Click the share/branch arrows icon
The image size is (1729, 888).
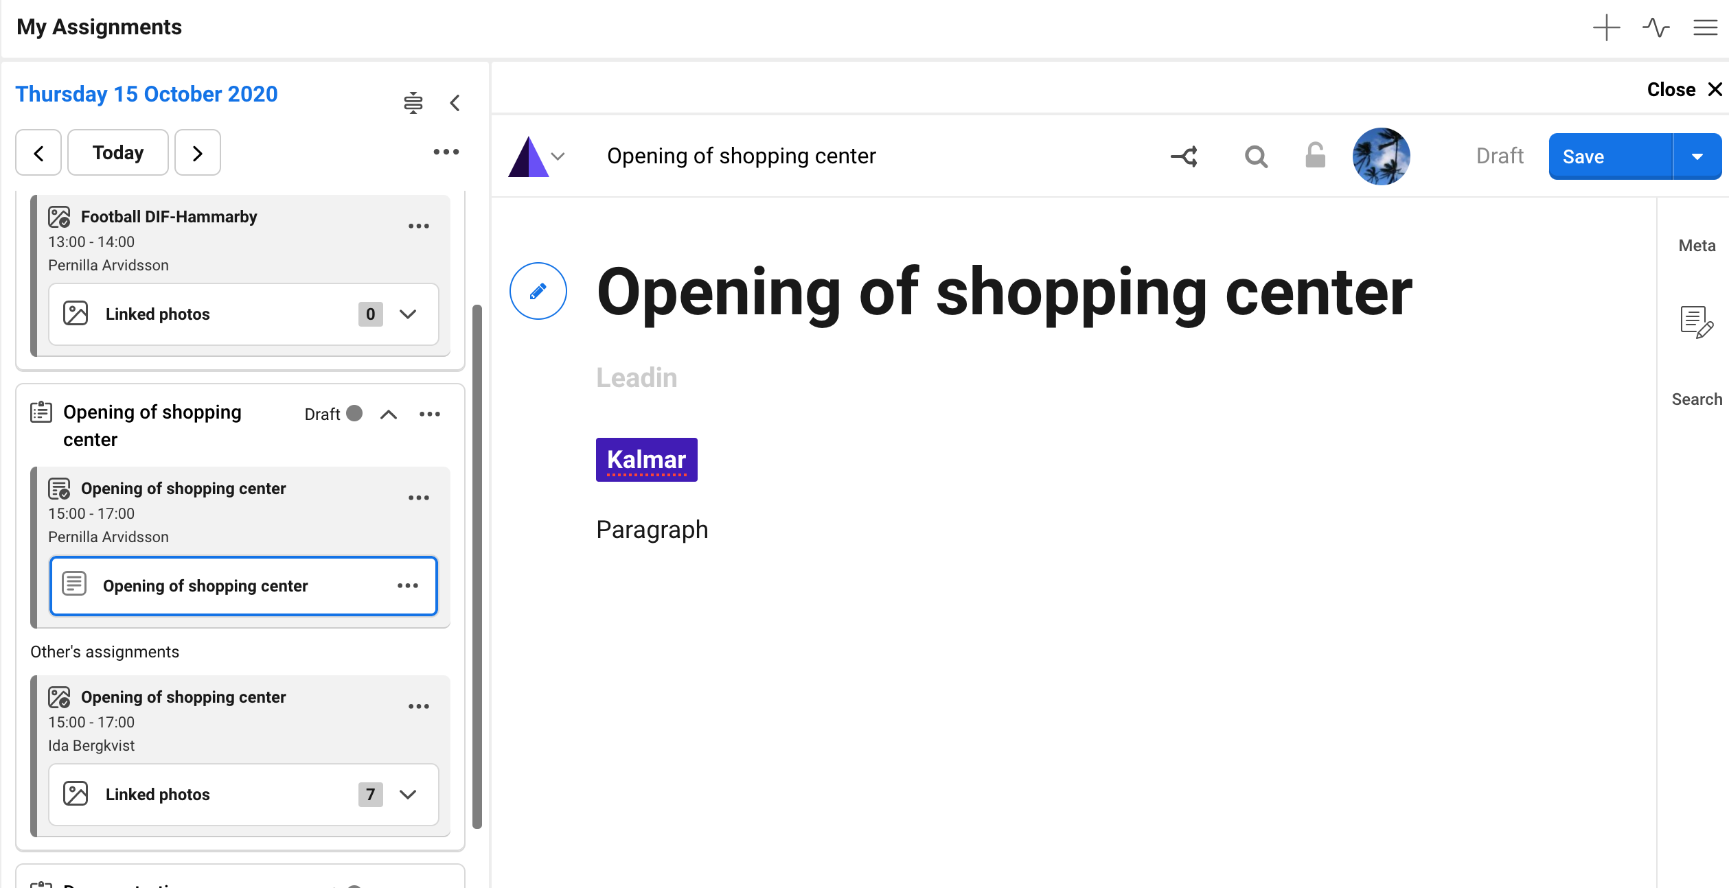pyautogui.click(x=1184, y=156)
